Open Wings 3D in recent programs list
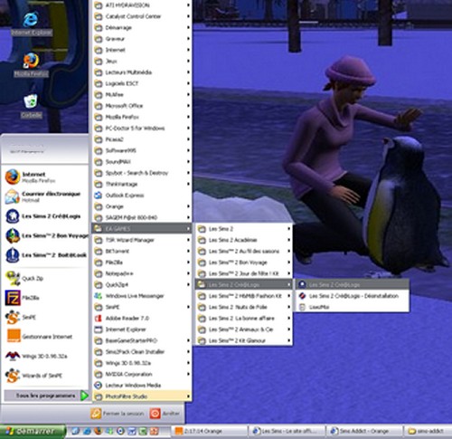The width and height of the screenshot is (452, 439). coord(45,356)
